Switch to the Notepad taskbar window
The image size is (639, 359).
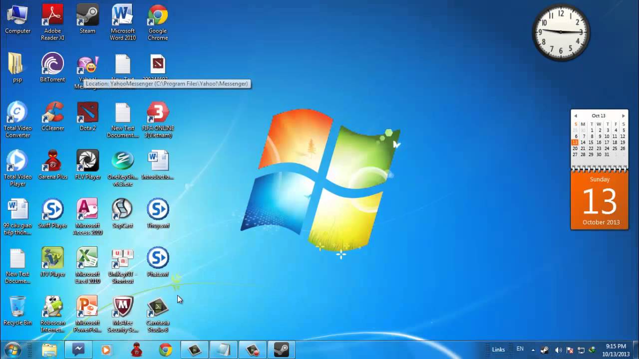(x=223, y=350)
